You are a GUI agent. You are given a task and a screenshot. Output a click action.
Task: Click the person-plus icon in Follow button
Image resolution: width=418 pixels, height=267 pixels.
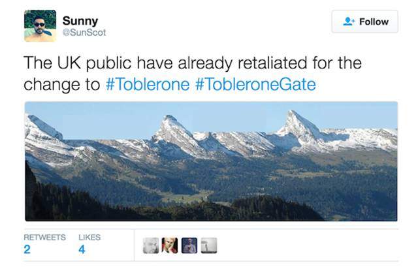click(349, 22)
